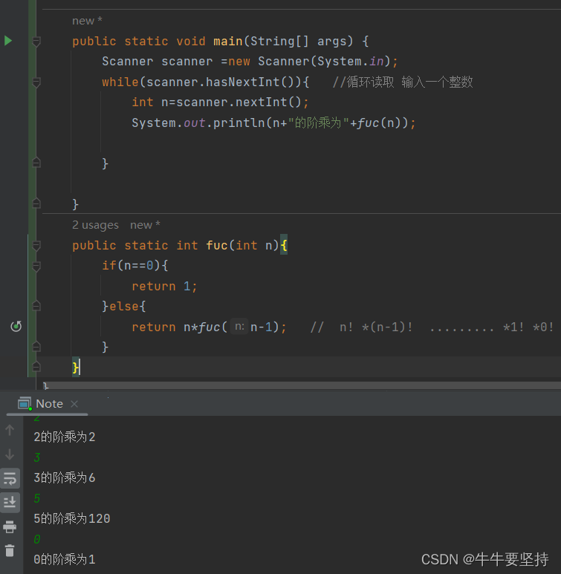This screenshot has height=574, width=561.
Task: Toggle scroll to end of console
Action: (10, 502)
